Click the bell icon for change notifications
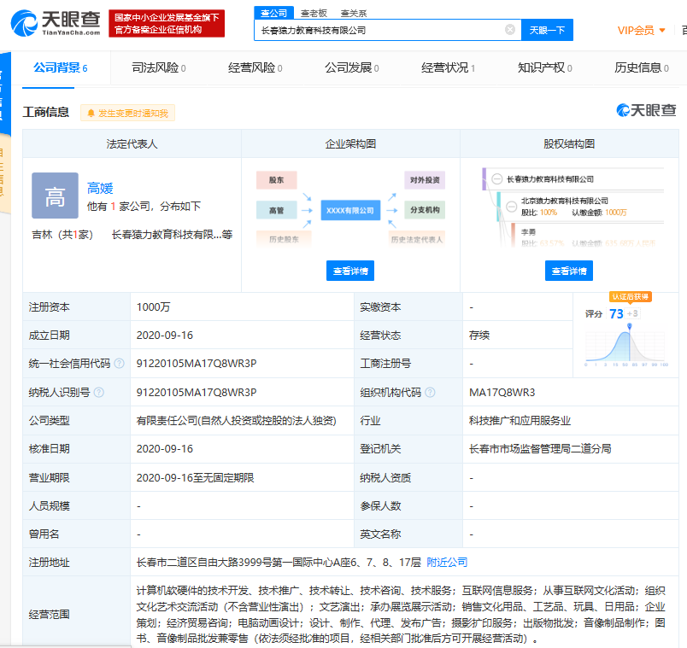Screen dimensions: 687x648 (x=90, y=113)
